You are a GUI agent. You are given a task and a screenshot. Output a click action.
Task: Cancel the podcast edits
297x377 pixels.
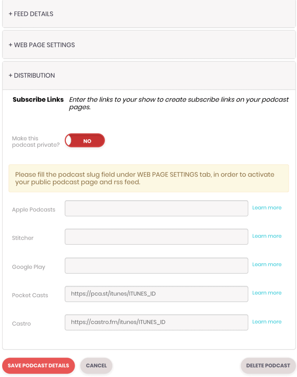pyautogui.click(x=96, y=366)
